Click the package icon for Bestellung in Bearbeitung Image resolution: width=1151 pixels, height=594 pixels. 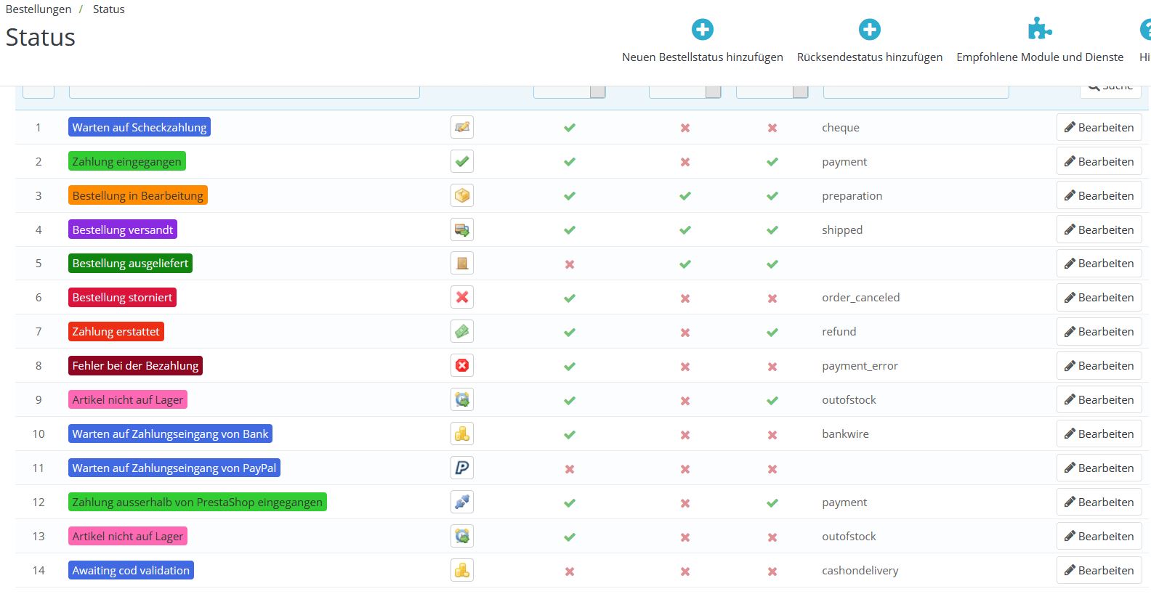[x=462, y=195]
